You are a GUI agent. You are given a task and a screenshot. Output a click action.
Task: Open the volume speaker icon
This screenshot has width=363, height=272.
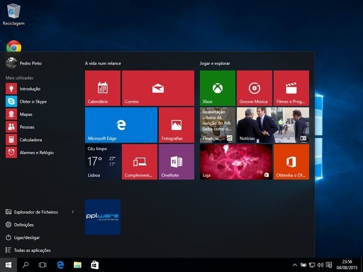(x=321, y=265)
